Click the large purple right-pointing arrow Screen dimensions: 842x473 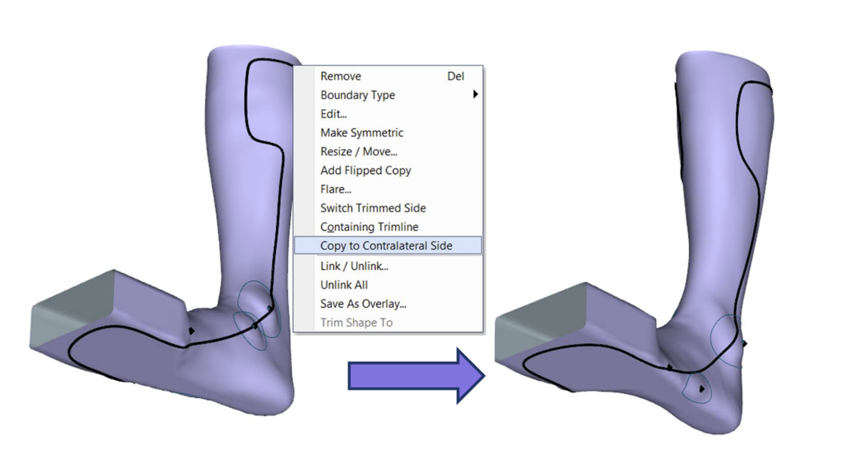tap(415, 376)
